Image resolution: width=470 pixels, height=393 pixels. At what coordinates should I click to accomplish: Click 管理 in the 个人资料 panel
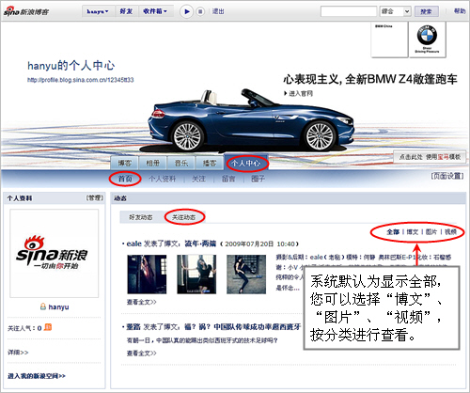pyautogui.click(x=95, y=197)
